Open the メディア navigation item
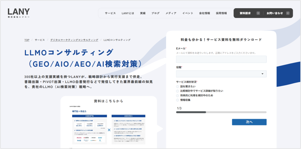 click(171, 13)
